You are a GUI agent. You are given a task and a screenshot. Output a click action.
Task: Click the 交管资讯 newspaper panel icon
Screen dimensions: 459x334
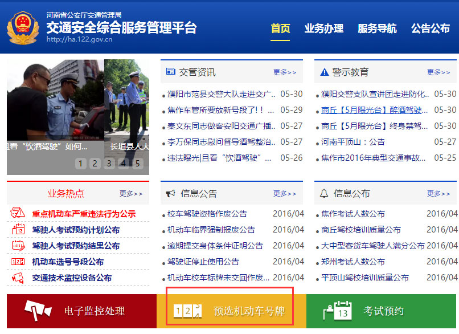(170, 71)
